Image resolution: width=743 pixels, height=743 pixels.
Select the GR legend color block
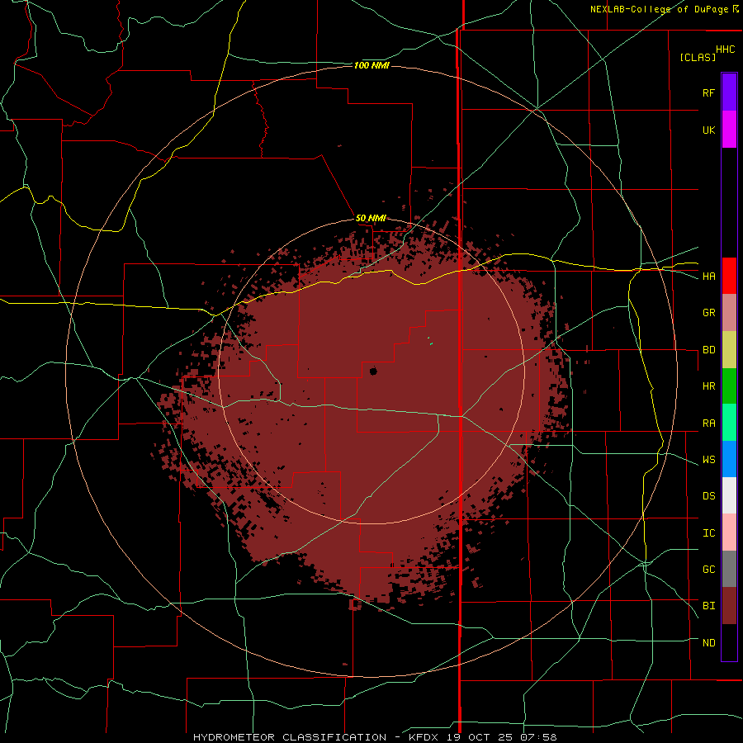(x=729, y=312)
